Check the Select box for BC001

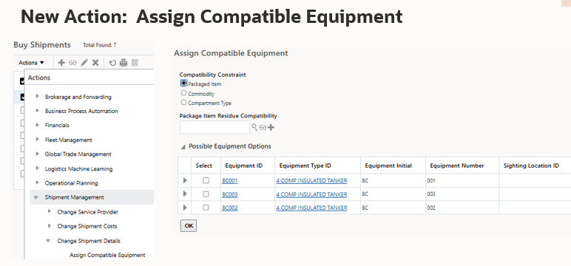coord(206,180)
